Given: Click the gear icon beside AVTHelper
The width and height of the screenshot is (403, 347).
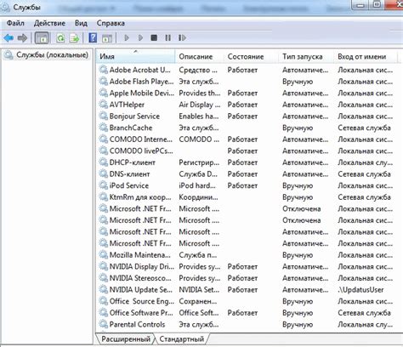Looking at the screenshot, I should 103,105.
